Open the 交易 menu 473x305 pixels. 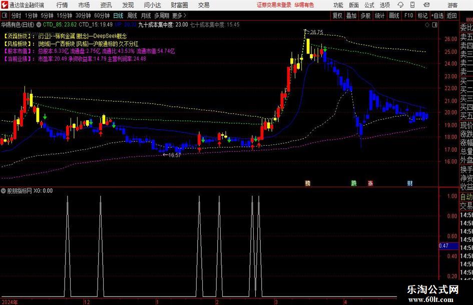tap(204, 5)
